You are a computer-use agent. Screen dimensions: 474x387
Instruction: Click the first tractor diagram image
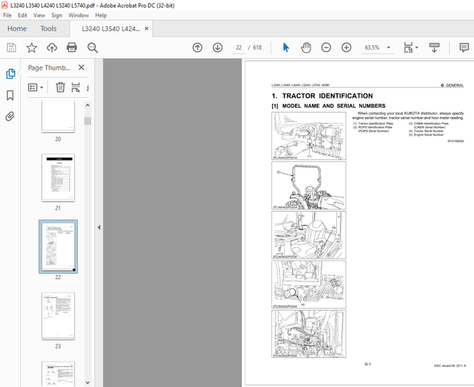[x=309, y=135]
